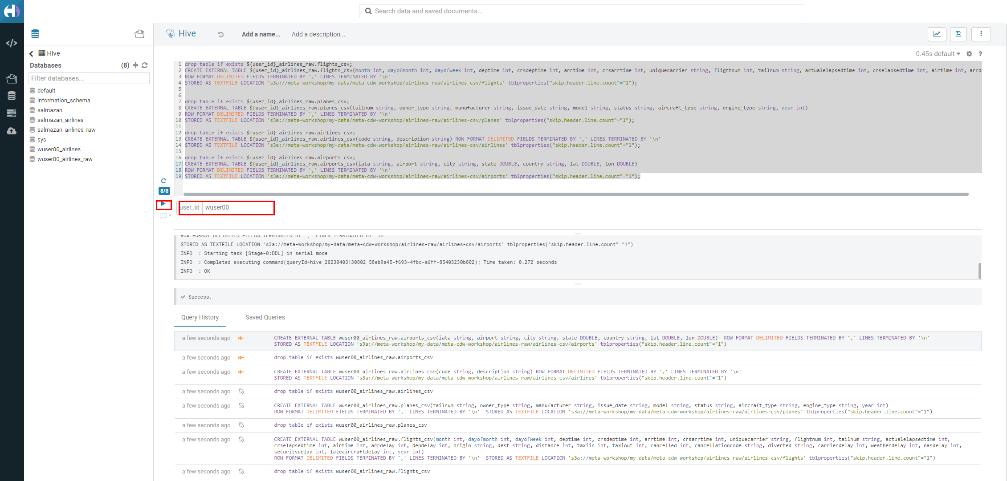This screenshot has width=1007, height=481.
Task: Click the chart icon in top toolbar
Action: (x=937, y=34)
